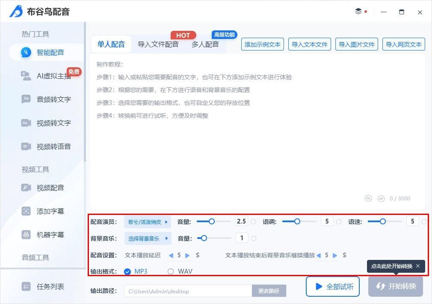Open the 选择背景音乐 dropdown
The image size is (432, 304).
(148, 238)
